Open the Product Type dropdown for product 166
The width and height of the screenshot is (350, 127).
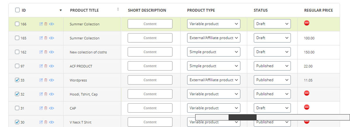[x=213, y=24]
